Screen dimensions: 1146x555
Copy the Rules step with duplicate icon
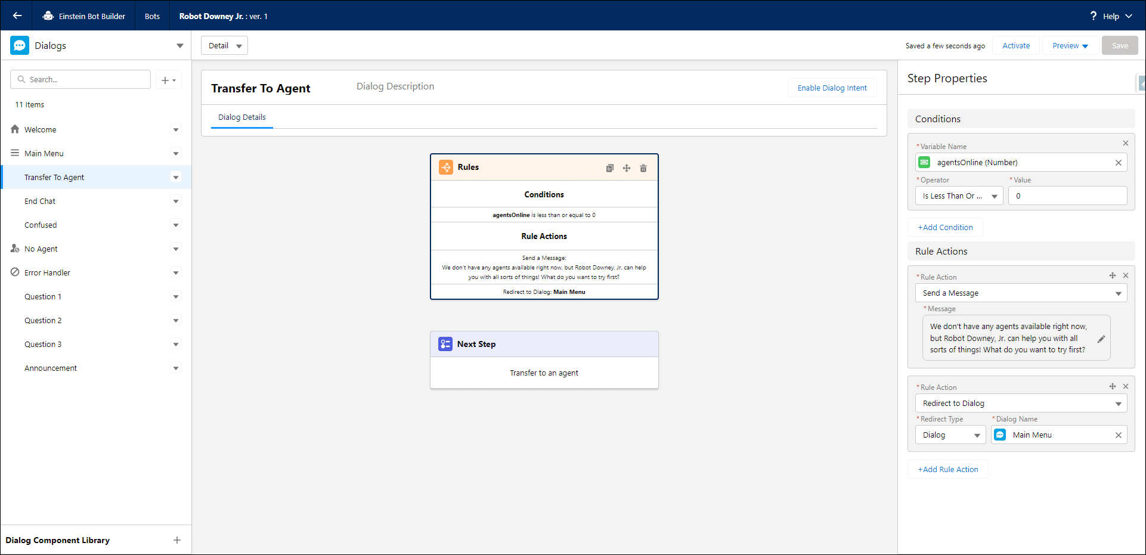point(610,168)
